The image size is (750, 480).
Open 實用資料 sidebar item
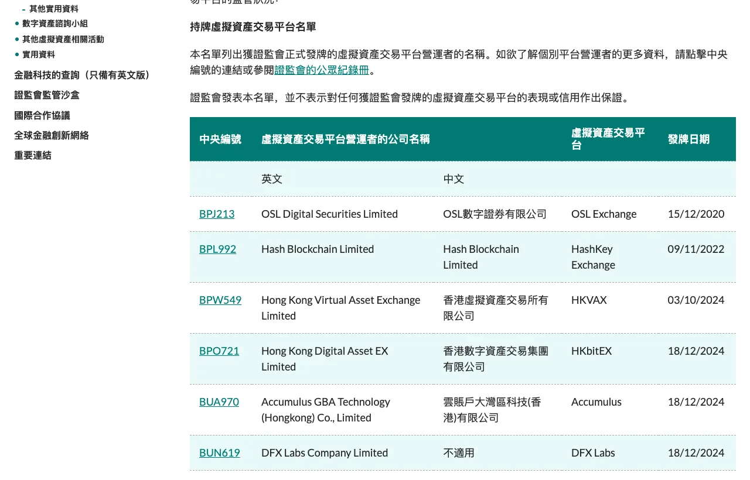pyautogui.click(x=39, y=54)
